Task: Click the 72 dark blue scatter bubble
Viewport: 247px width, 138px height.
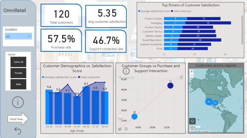Action: tap(170, 85)
